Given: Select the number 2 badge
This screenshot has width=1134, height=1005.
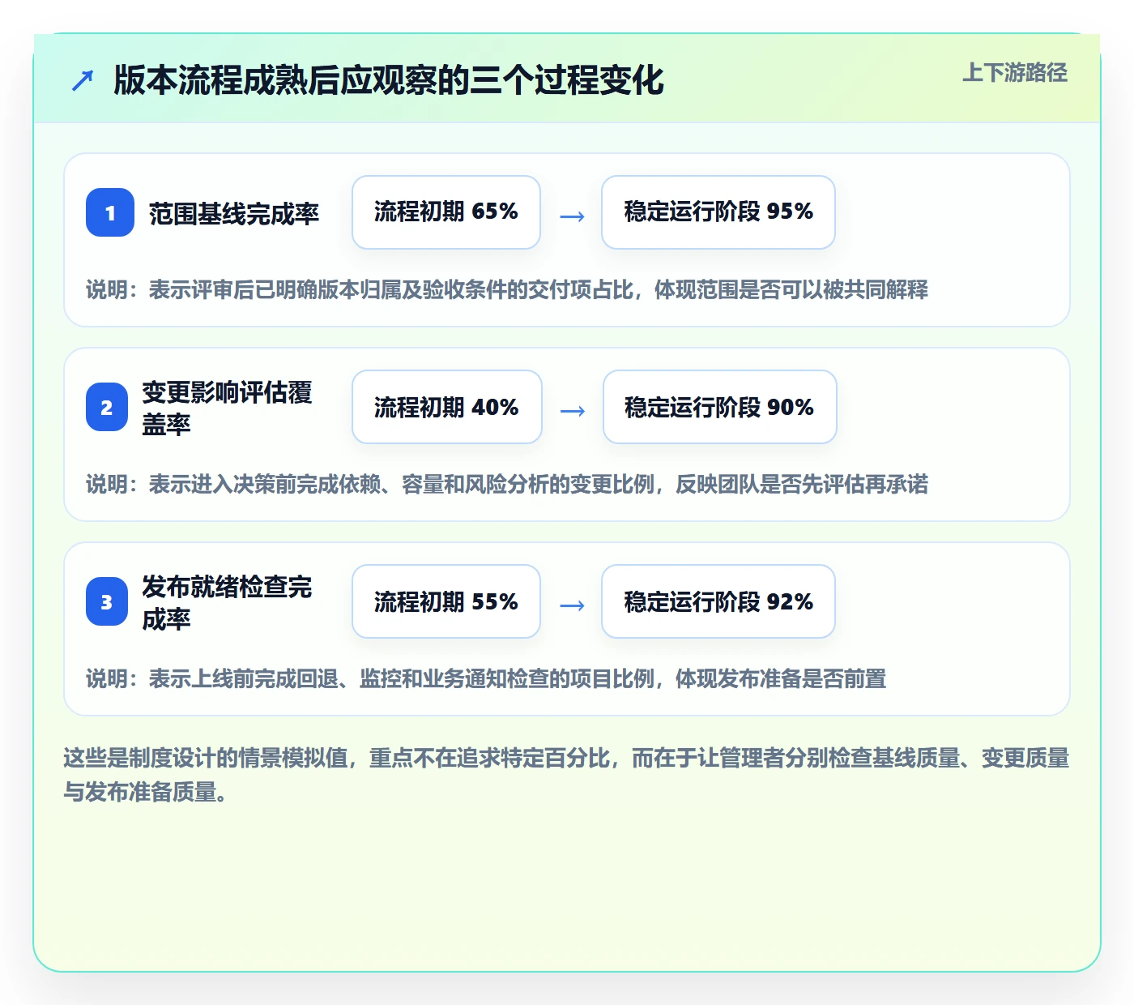Looking at the screenshot, I should tap(107, 407).
